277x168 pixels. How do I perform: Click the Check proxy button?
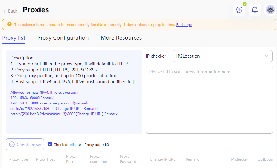(25, 144)
